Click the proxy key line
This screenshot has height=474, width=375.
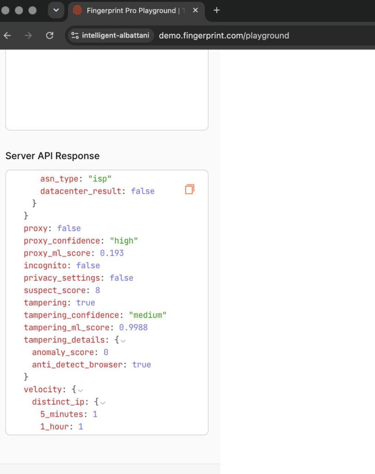click(52, 228)
